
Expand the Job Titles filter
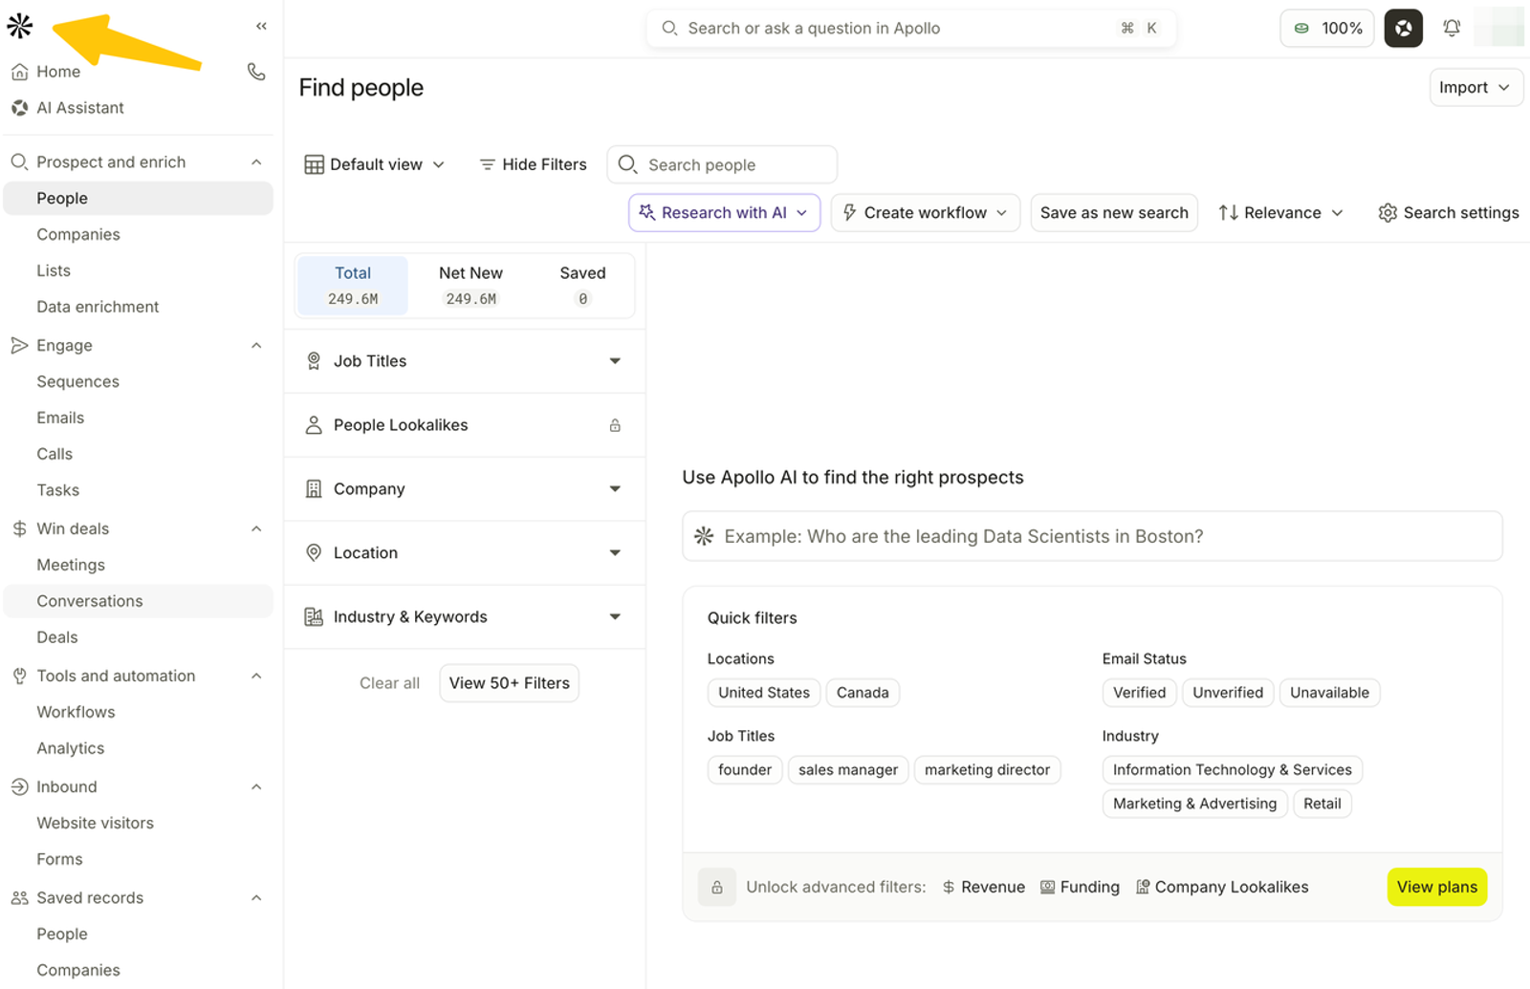tap(465, 361)
